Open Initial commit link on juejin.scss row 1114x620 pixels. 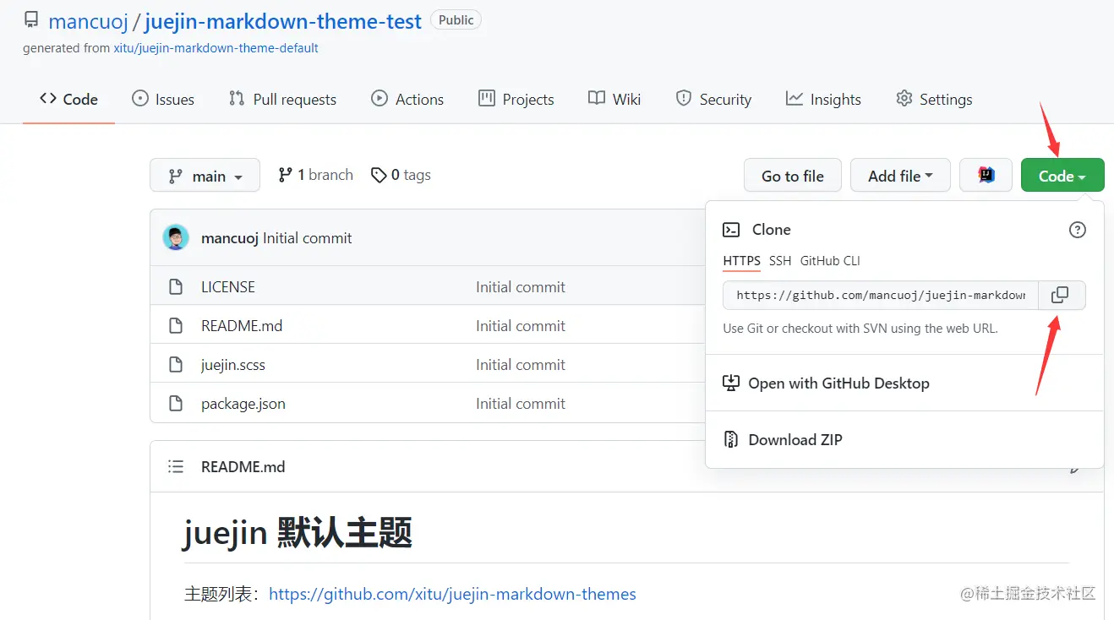coord(521,365)
